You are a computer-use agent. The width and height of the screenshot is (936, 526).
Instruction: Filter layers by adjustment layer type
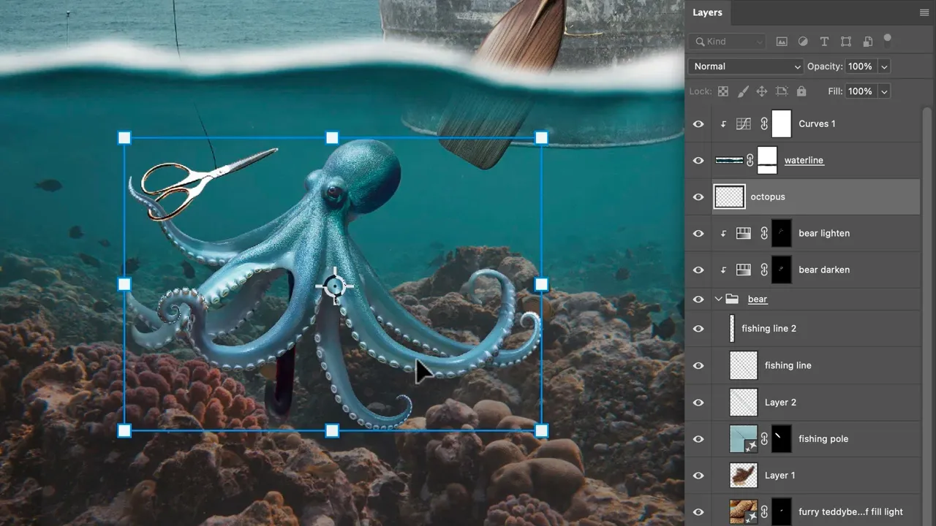pos(803,42)
